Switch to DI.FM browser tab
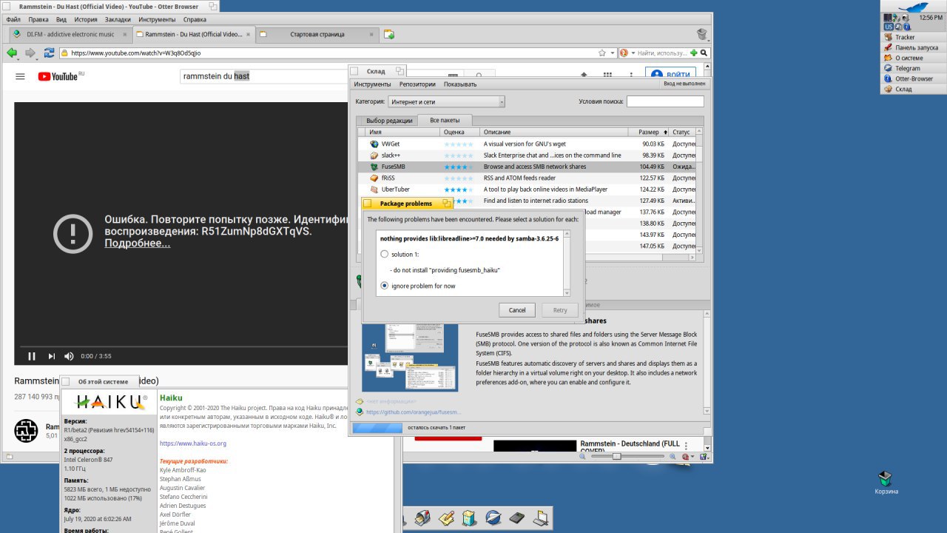Viewport: 947px width, 533px height. point(72,34)
